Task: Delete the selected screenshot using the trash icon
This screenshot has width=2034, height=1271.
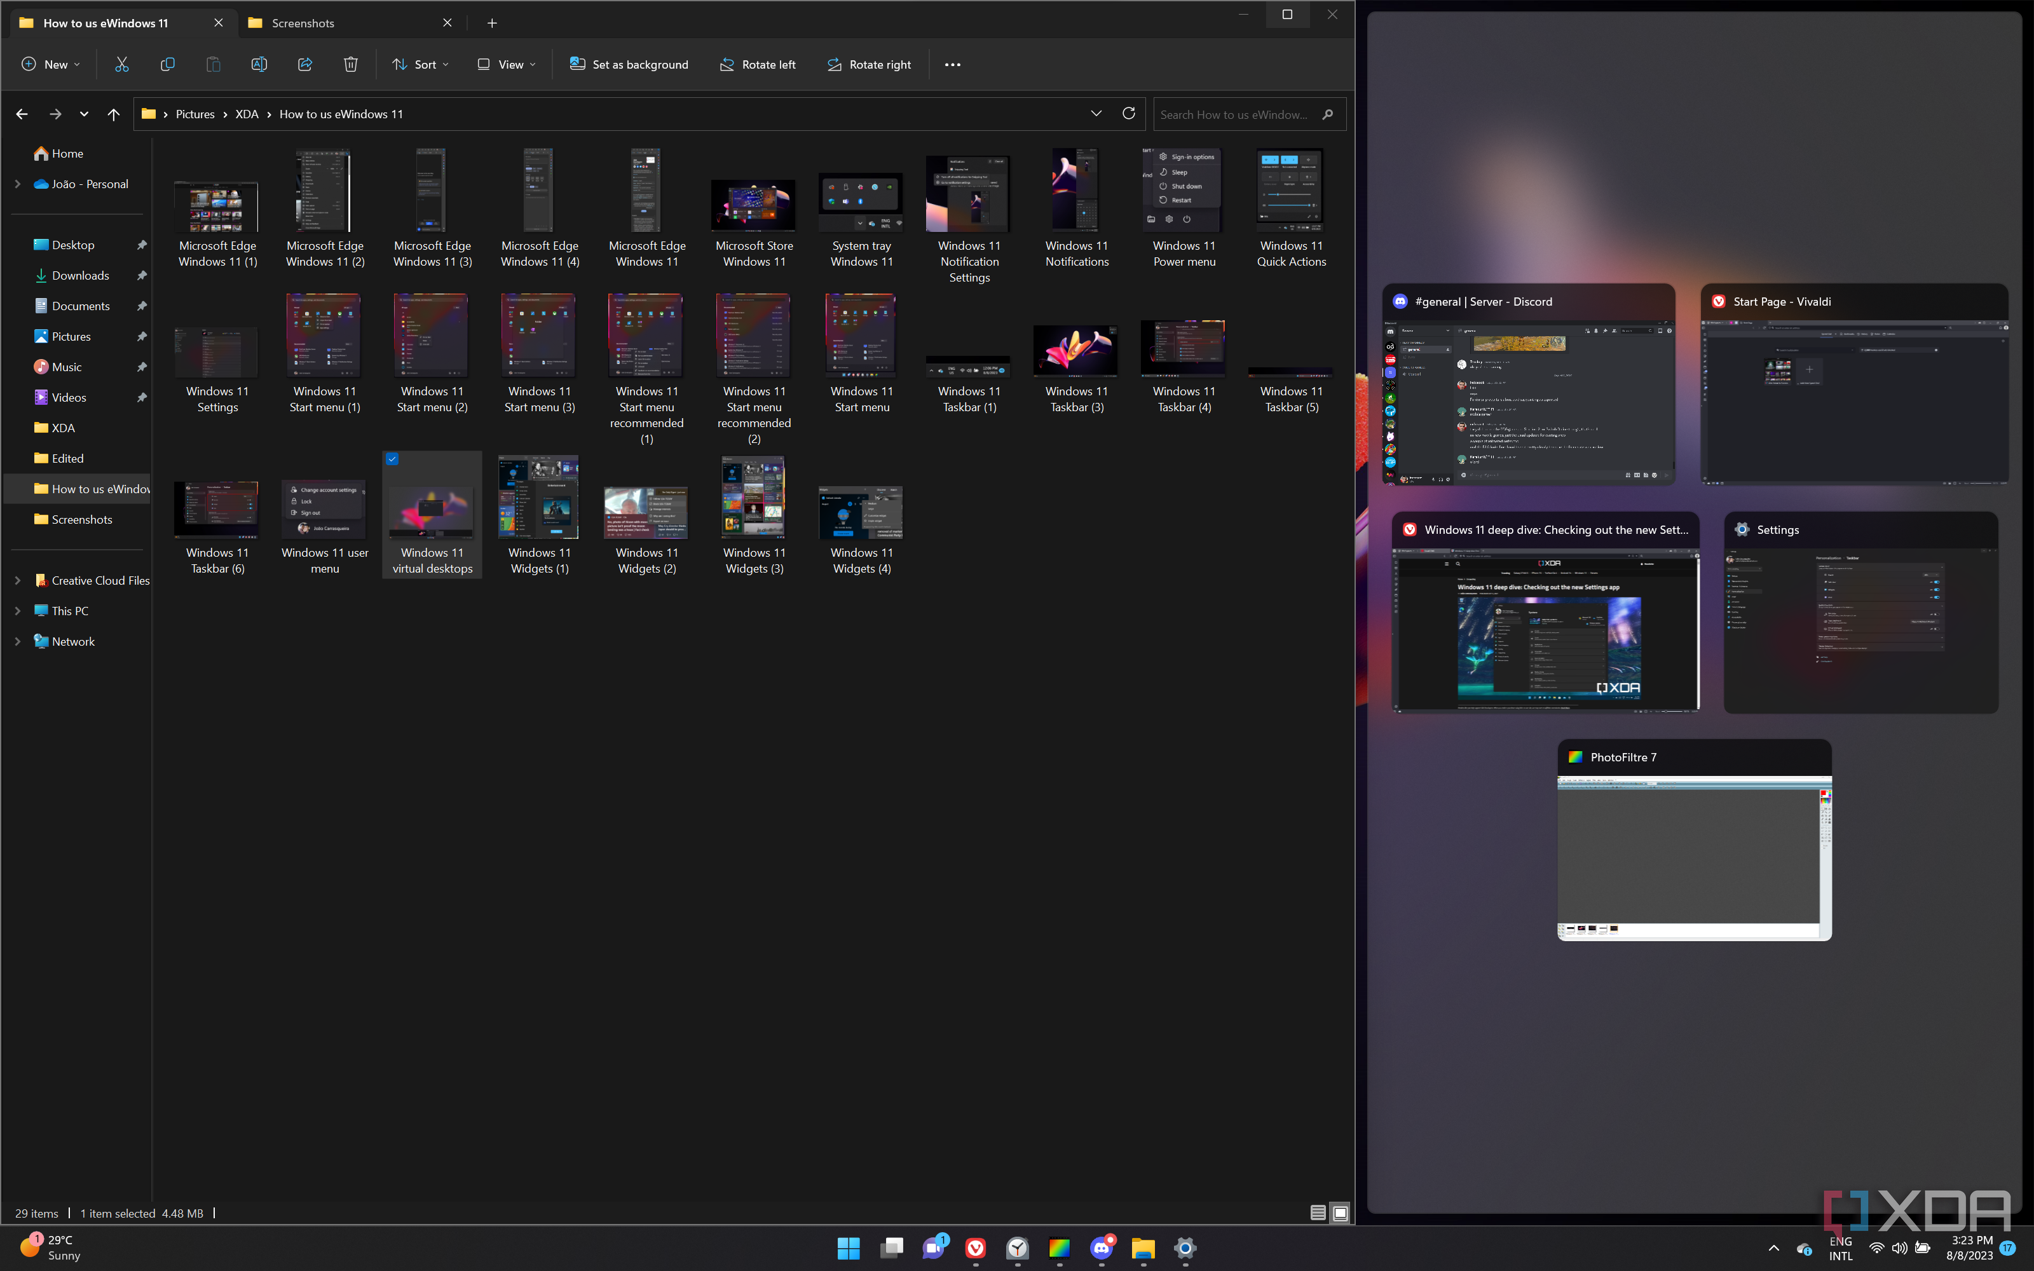Action: point(350,64)
